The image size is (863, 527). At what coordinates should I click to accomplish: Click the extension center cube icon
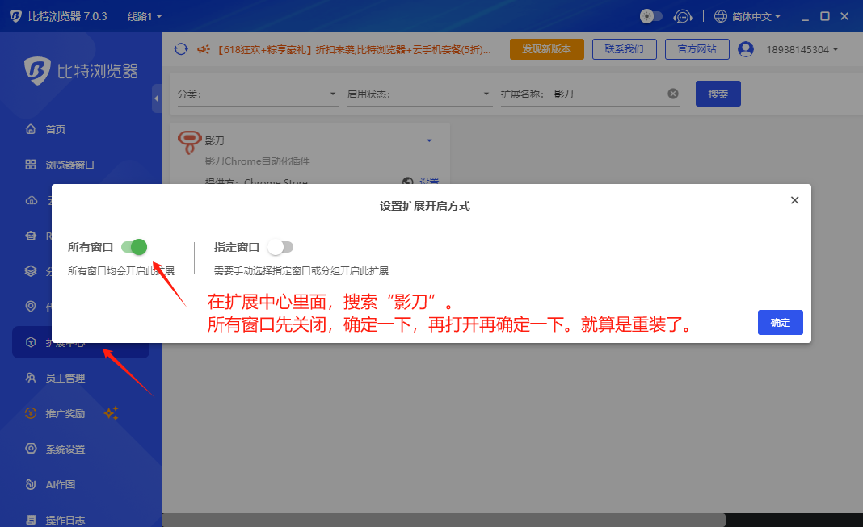click(31, 342)
